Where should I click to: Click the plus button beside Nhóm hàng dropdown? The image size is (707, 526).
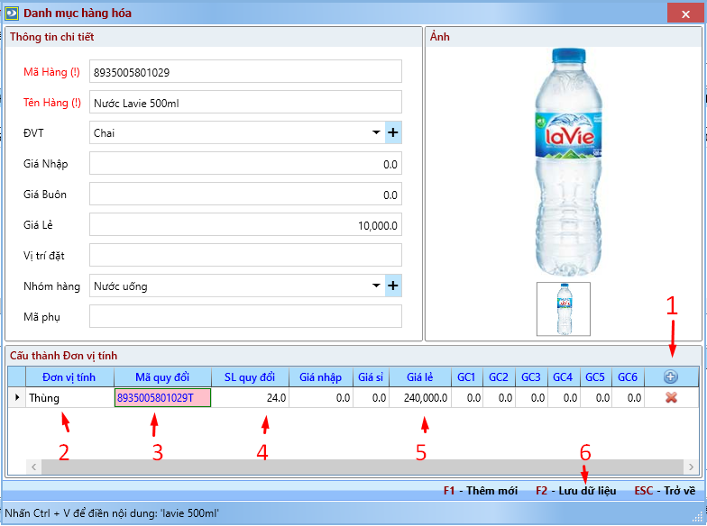pos(393,286)
